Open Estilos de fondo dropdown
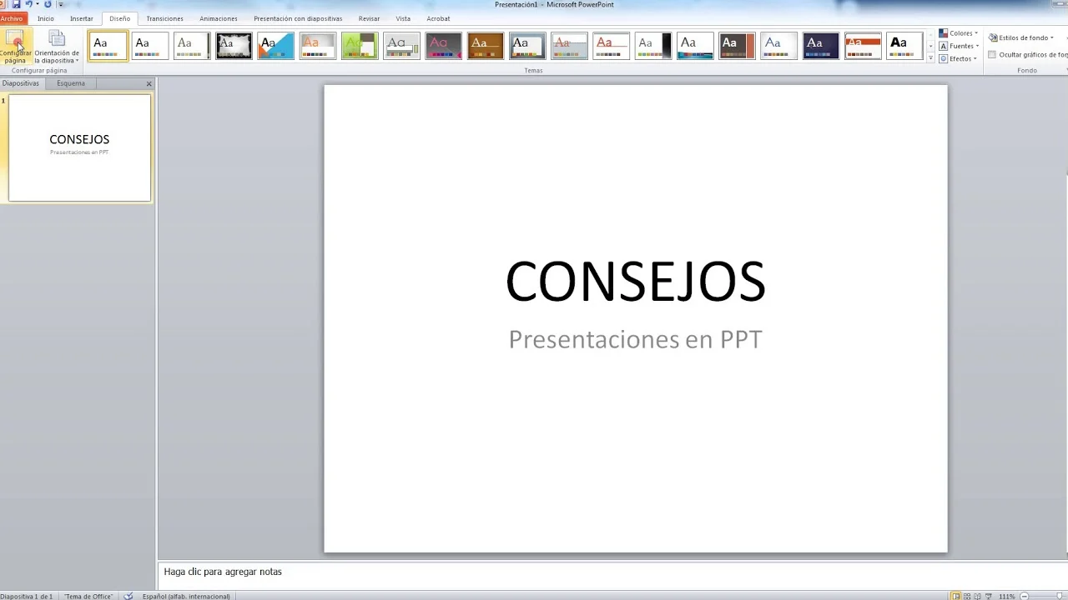 (x=1022, y=37)
